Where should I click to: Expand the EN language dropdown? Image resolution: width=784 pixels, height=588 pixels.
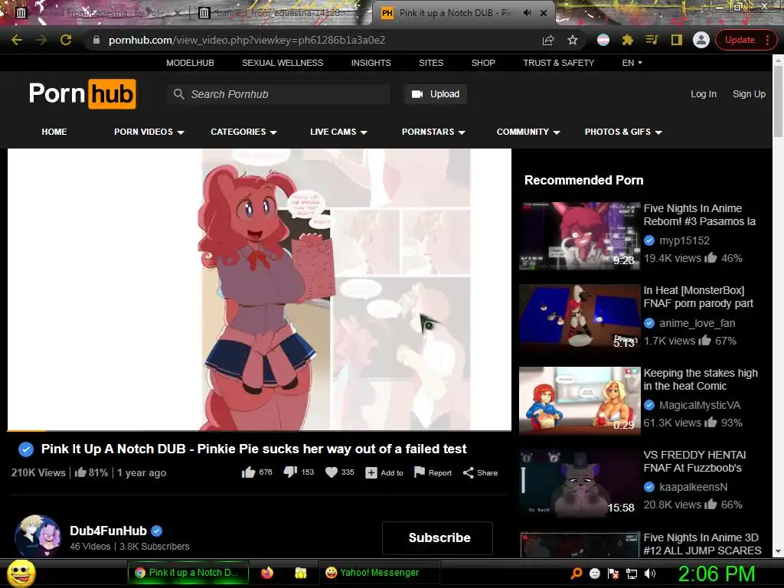pyautogui.click(x=632, y=63)
